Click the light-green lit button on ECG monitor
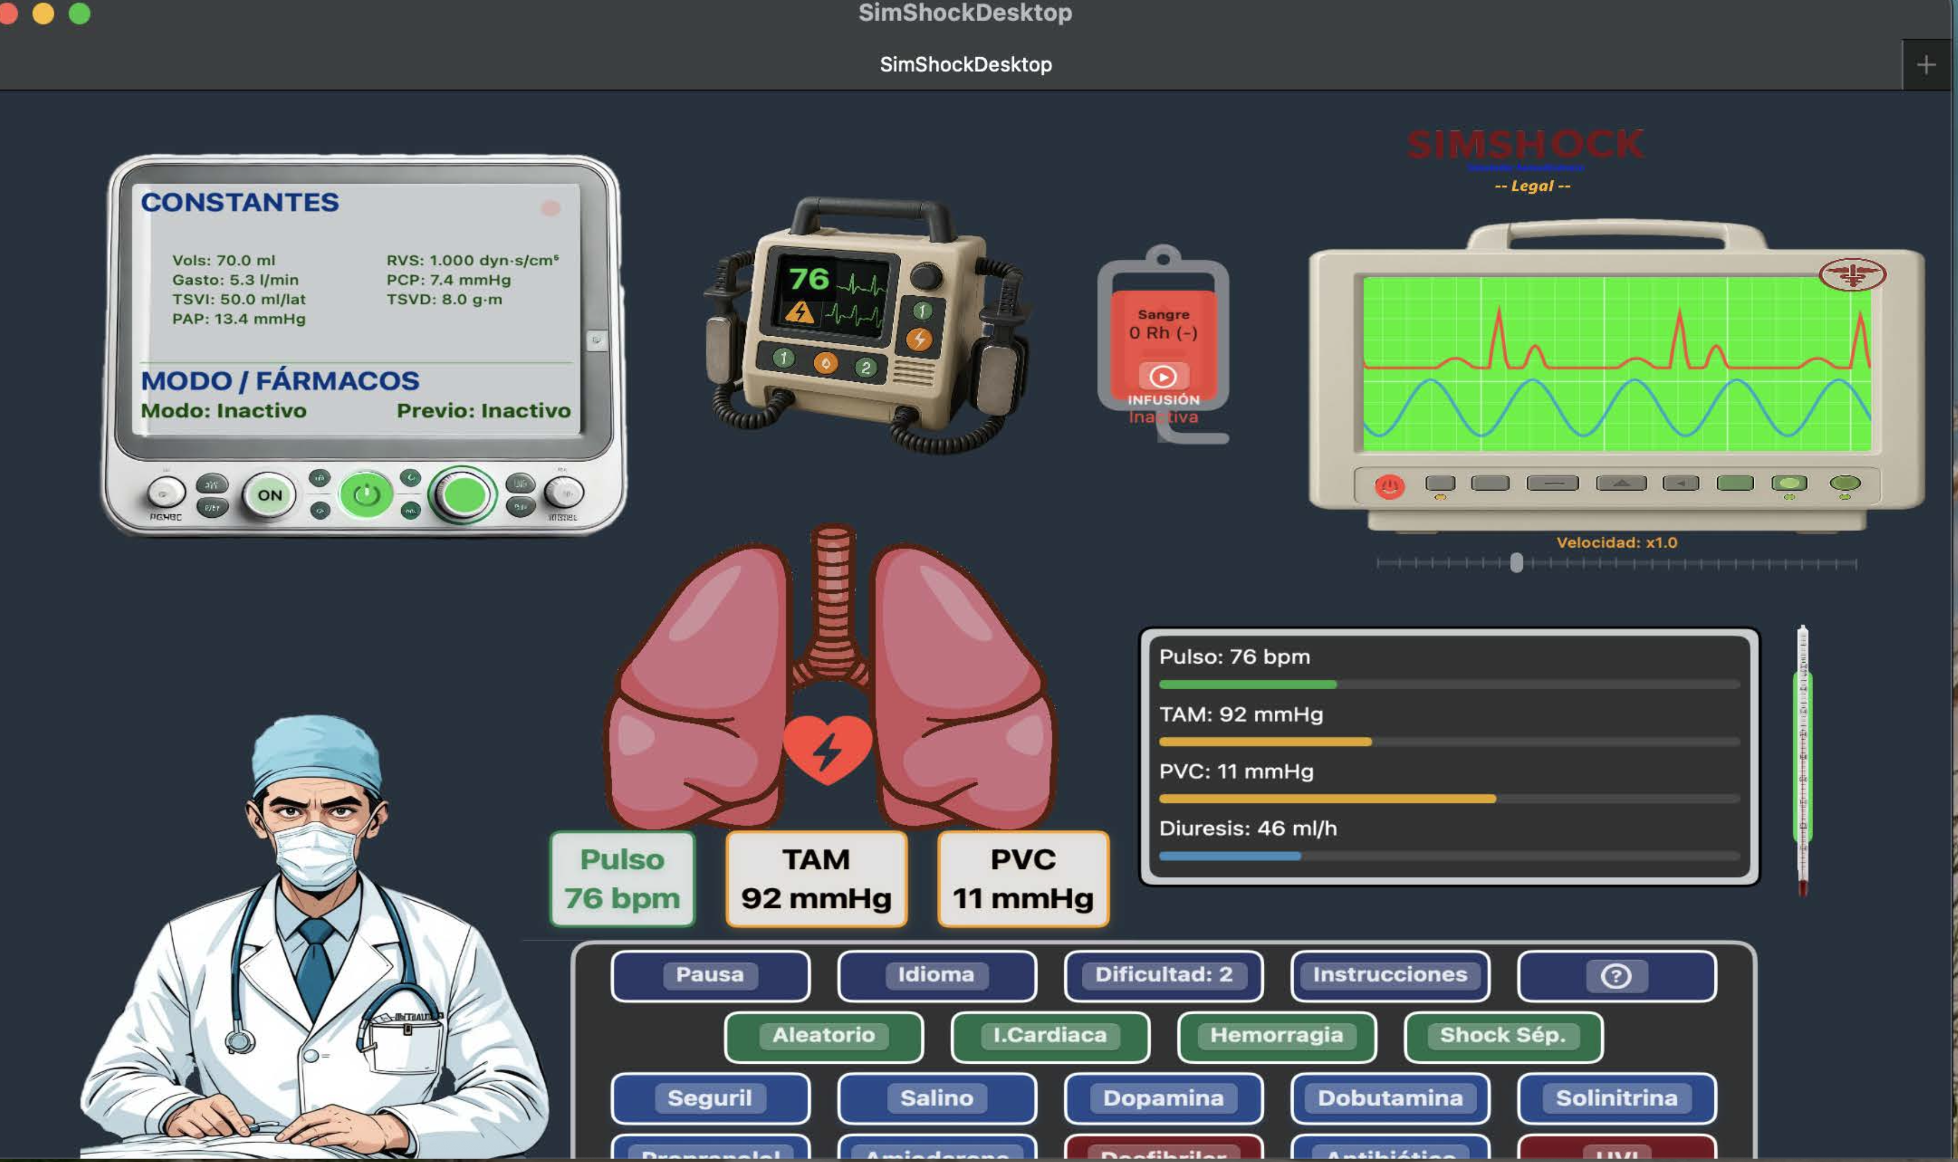Image resolution: width=1958 pixels, height=1162 pixels. click(1789, 483)
